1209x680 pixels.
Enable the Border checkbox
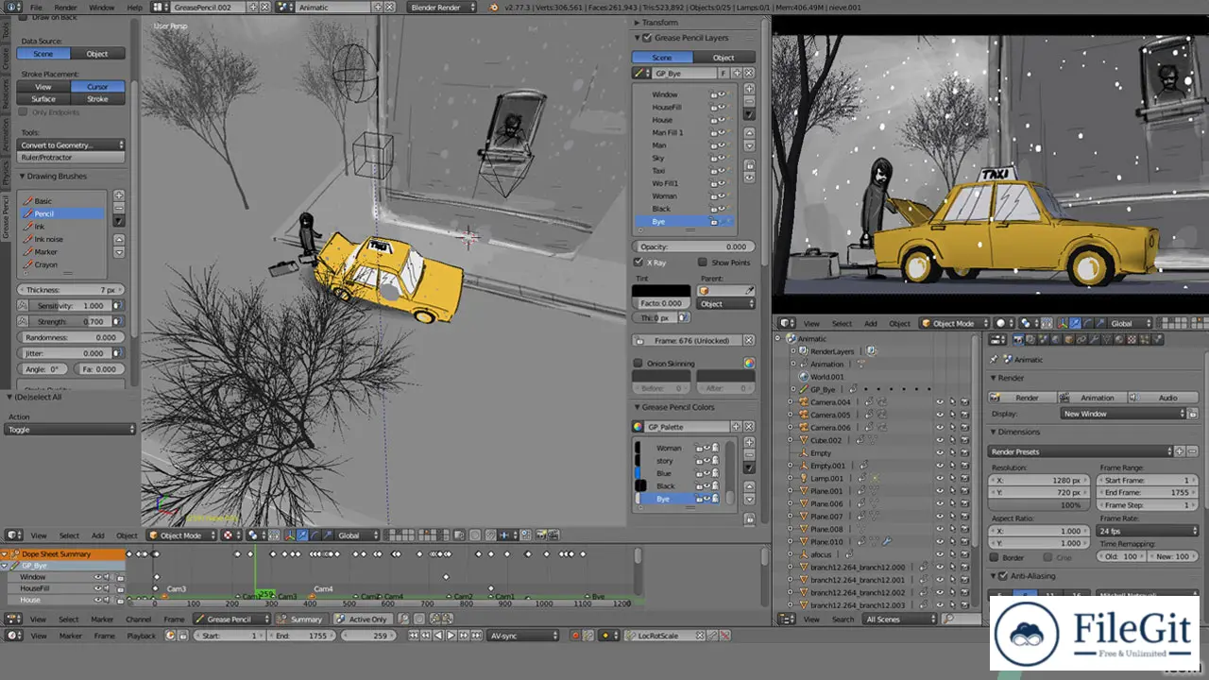[995, 558]
